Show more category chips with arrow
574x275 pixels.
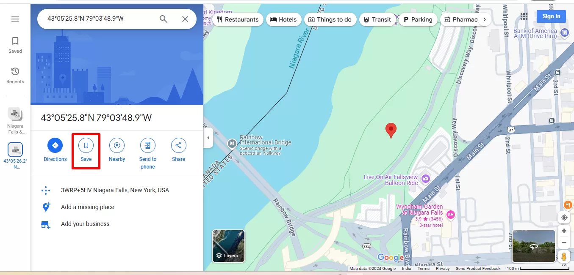coord(485,19)
